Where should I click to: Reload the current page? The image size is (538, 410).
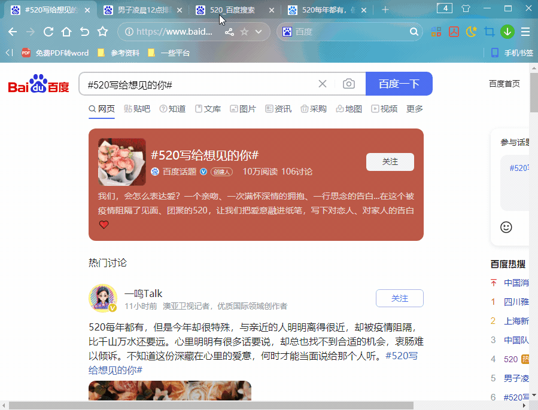tap(48, 32)
